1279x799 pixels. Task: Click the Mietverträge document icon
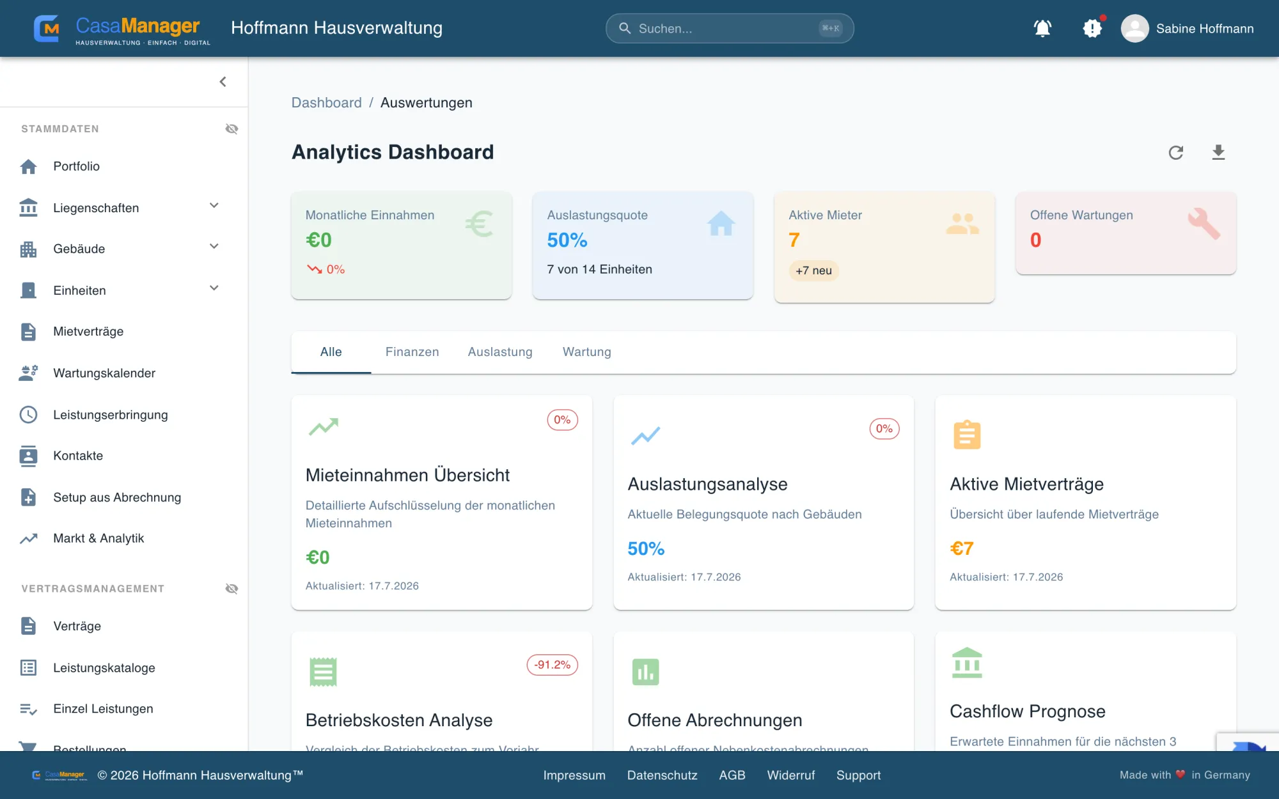[x=28, y=332]
